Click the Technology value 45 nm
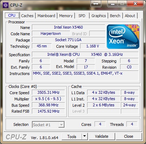The width and height of the screenshot is (146, 144). [42, 46]
